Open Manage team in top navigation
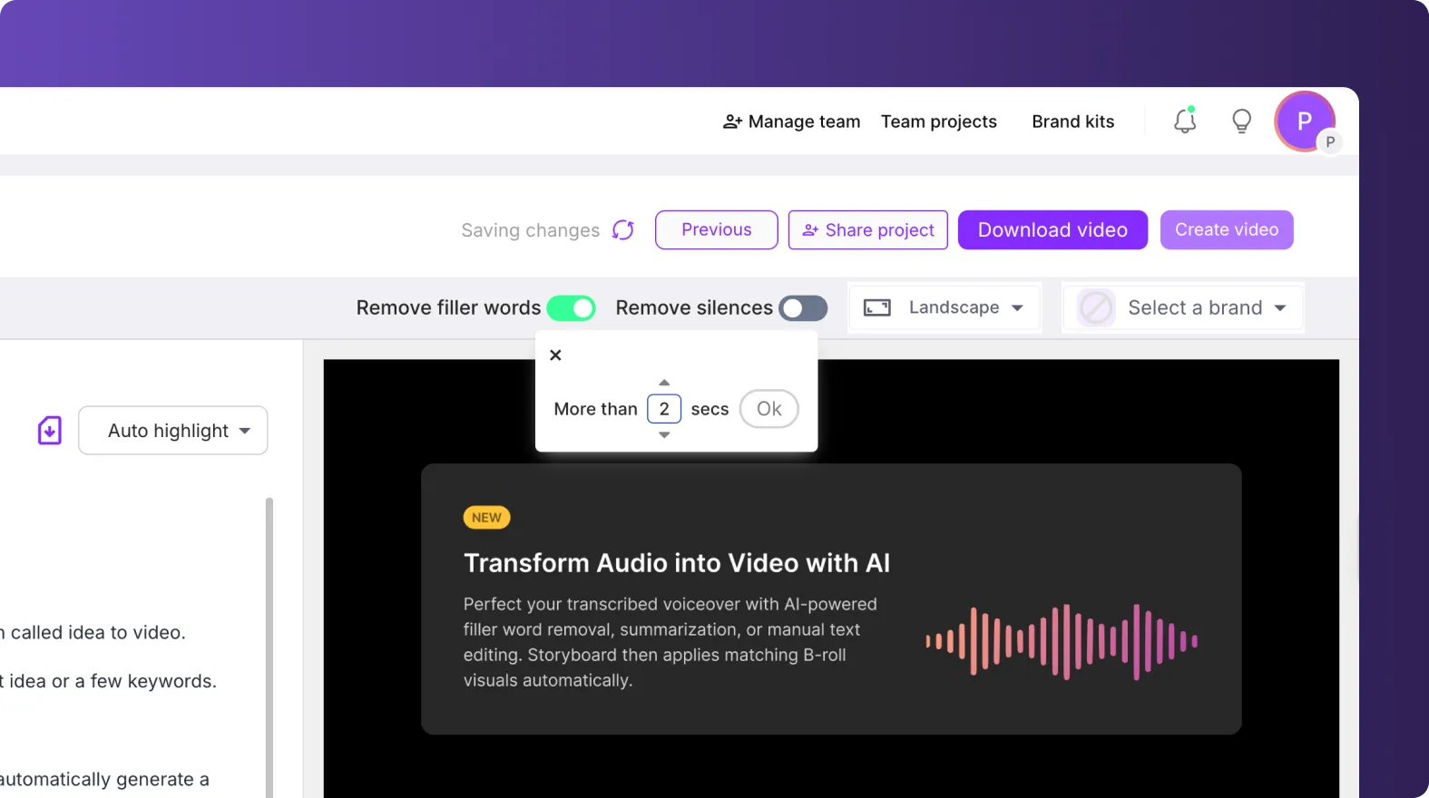 (791, 122)
